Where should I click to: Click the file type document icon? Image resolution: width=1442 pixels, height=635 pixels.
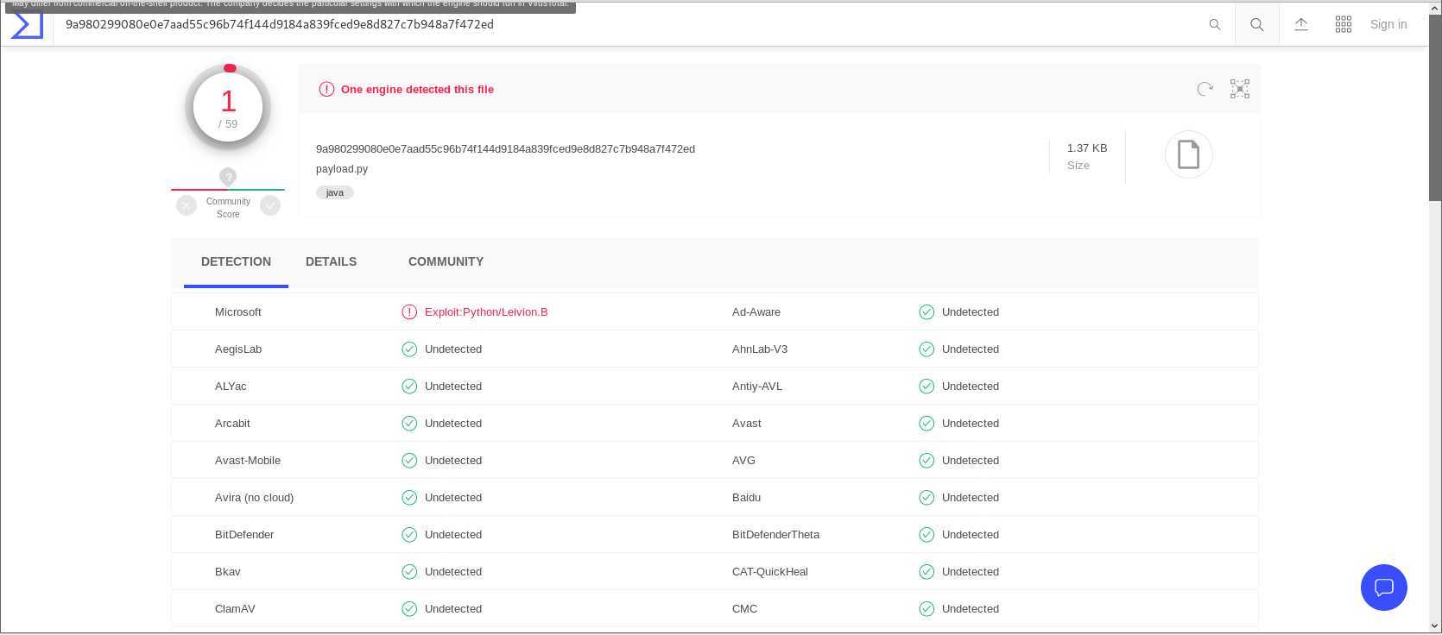[x=1189, y=154]
